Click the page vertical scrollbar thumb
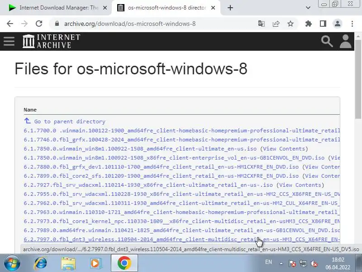Screen dimensions: 362x272 click(358, 80)
